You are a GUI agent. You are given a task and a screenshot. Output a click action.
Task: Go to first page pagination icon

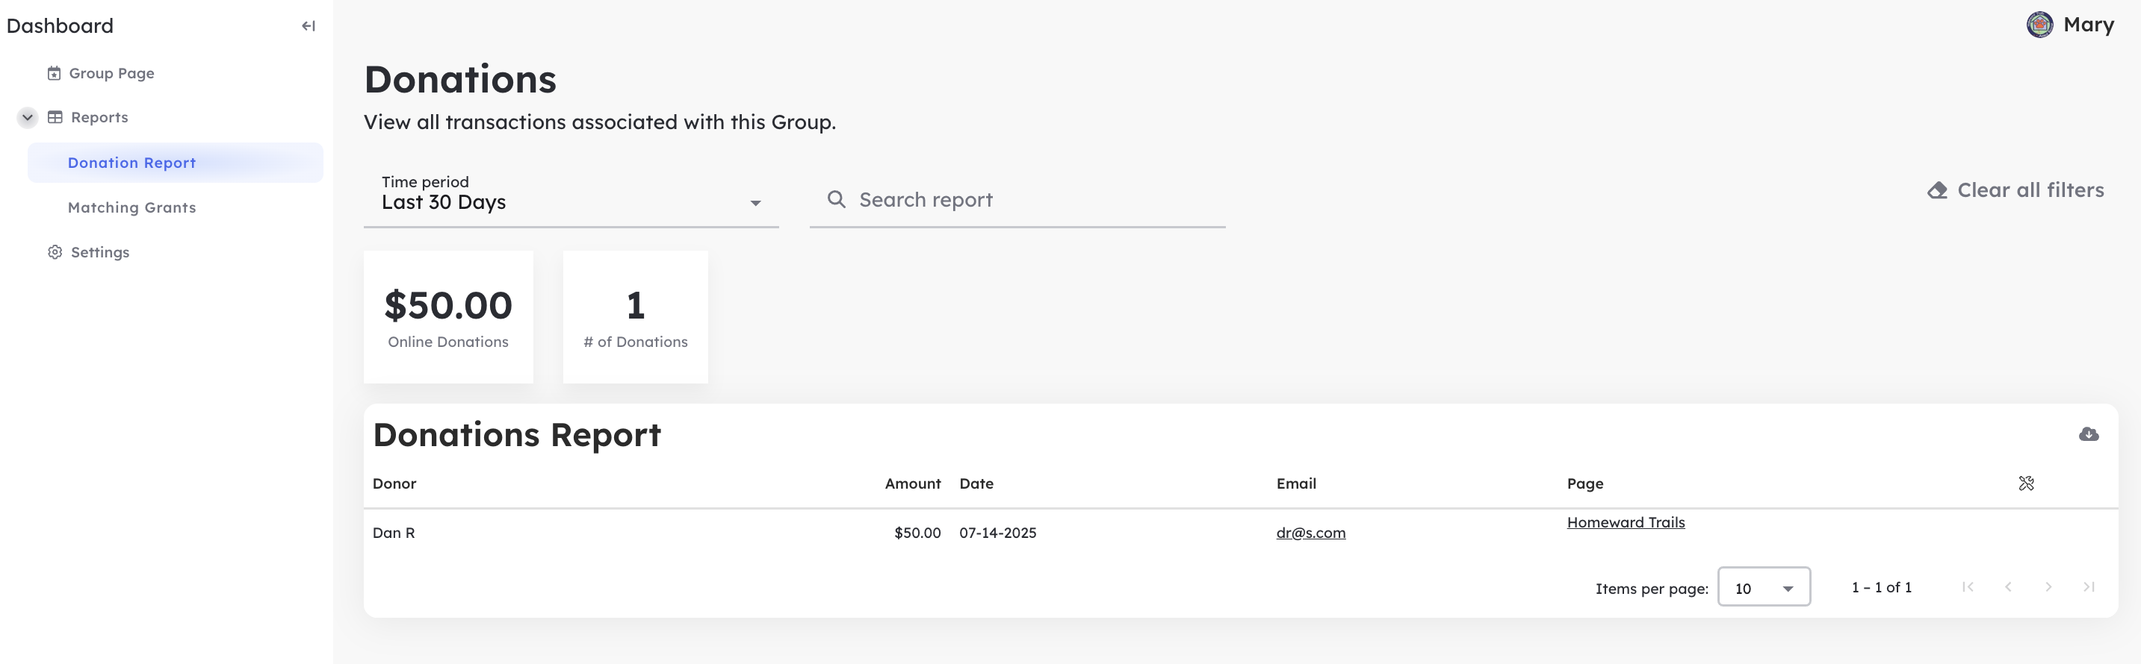tap(1967, 587)
